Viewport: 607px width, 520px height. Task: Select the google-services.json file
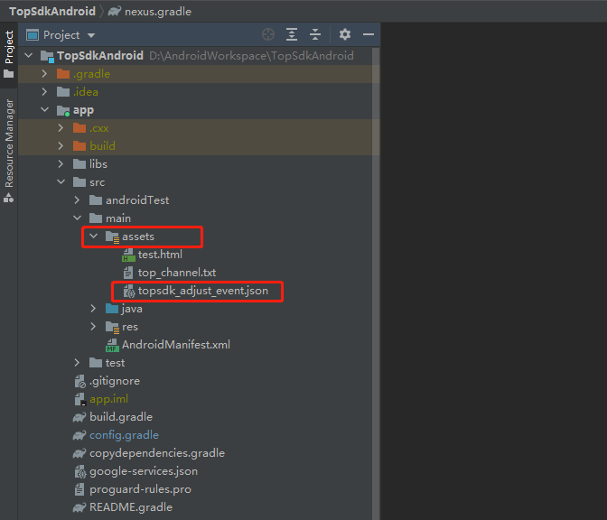[143, 471]
